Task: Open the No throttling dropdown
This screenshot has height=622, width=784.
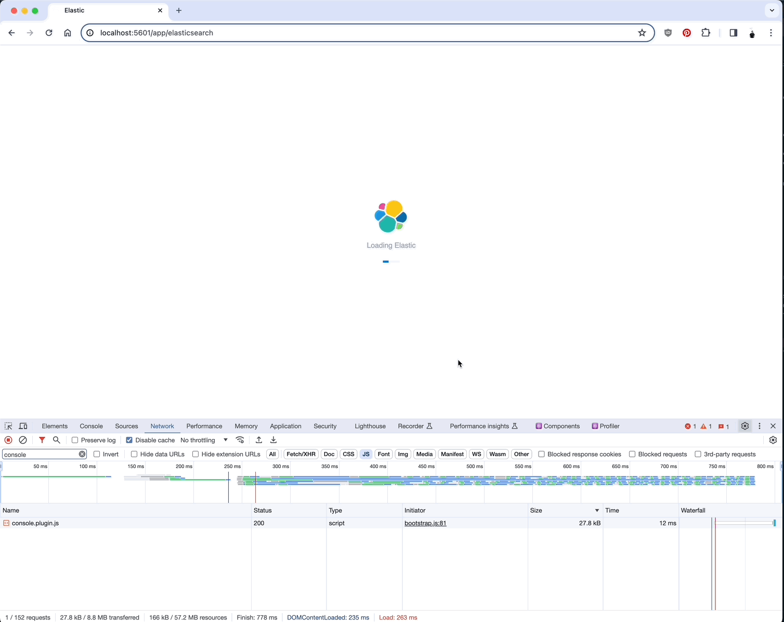Action: (x=204, y=440)
